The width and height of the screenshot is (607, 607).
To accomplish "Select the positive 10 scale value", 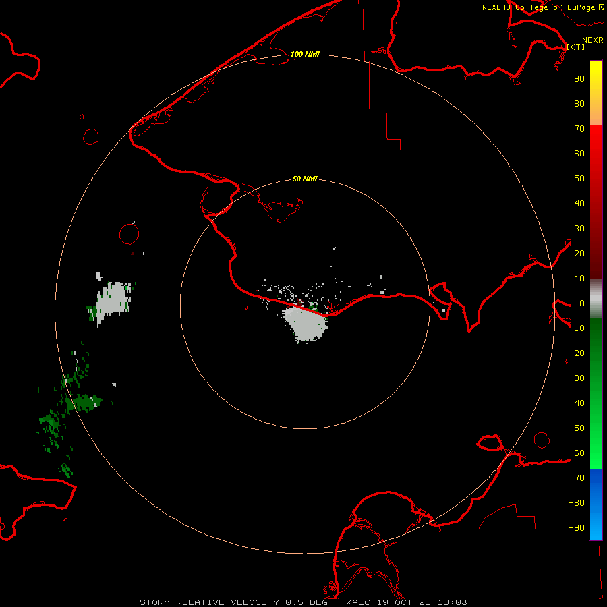I will [x=579, y=279].
